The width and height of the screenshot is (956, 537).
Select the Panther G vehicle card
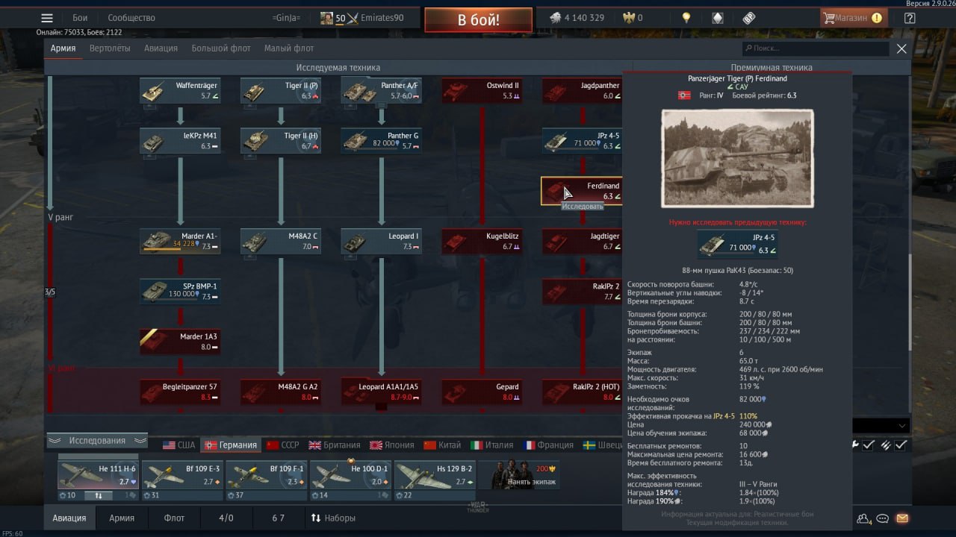point(382,141)
